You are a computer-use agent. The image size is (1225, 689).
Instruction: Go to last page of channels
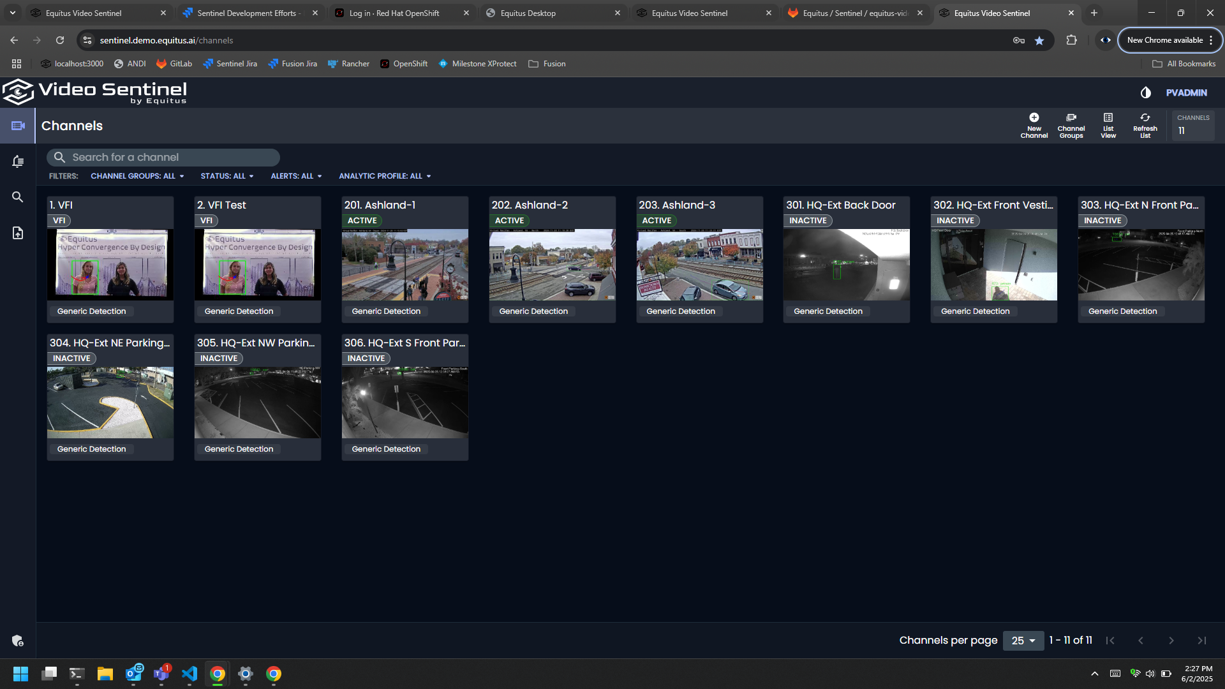click(x=1202, y=641)
